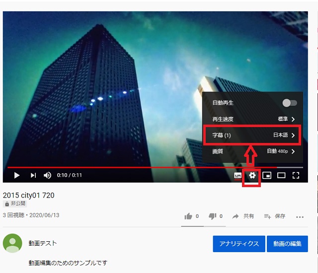The height and width of the screenshot is (273, 318).
Task: Open the 字幕 (1) subtitles submenu
Action: tap(253, 135)
